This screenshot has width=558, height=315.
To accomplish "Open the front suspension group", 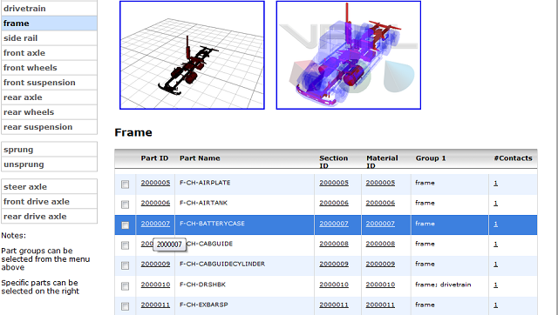I will pos(49,83).
